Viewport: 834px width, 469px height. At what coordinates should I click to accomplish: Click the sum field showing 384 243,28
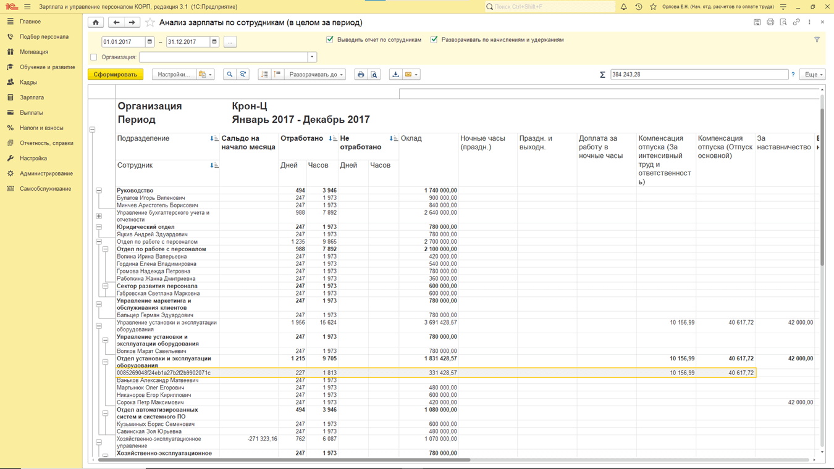698,75
